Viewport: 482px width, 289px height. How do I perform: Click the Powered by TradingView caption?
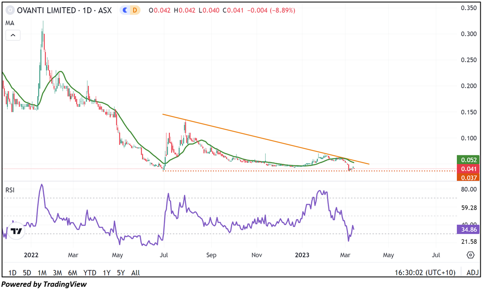(44, 284)
